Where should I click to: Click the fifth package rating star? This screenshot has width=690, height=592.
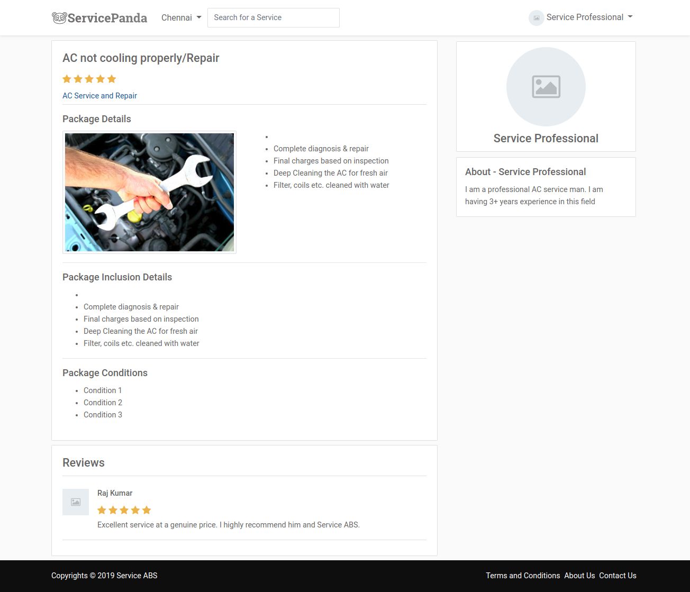[x=112, y=79]
